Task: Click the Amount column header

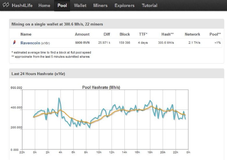Action: [x=82, y=34]
